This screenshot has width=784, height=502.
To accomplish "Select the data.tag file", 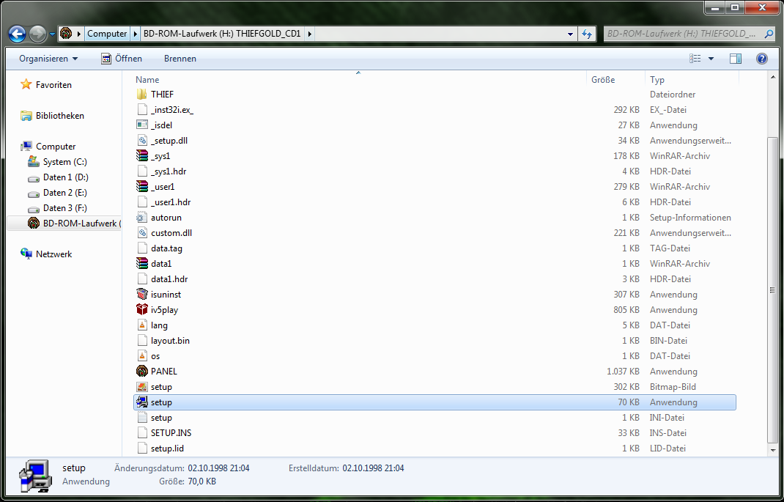I will click(x=166, y=248).
